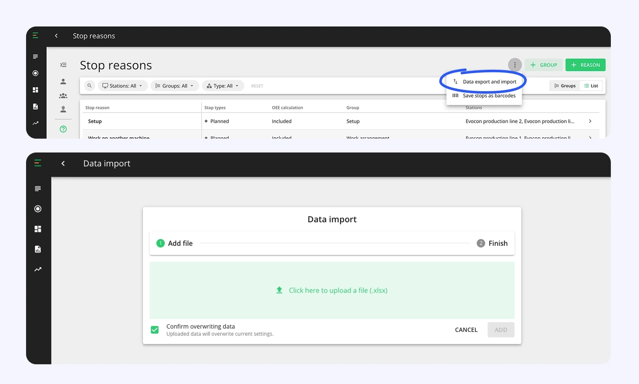Go back from the Data import page

pos(63,163)
